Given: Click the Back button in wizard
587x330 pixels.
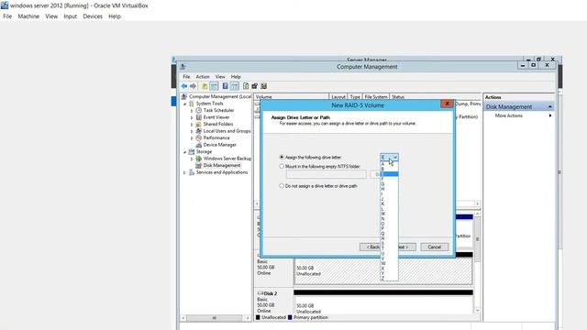Looking at the screenshot, I should click(x=370, y=247).
